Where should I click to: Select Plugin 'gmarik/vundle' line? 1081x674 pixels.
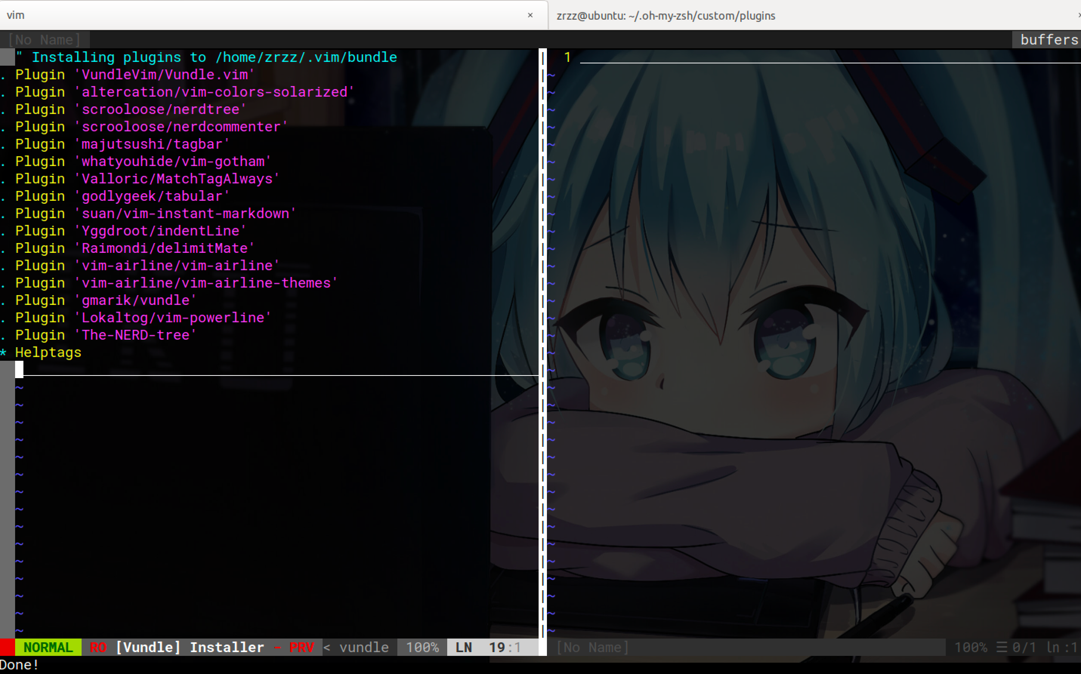[x=106, y=300]
